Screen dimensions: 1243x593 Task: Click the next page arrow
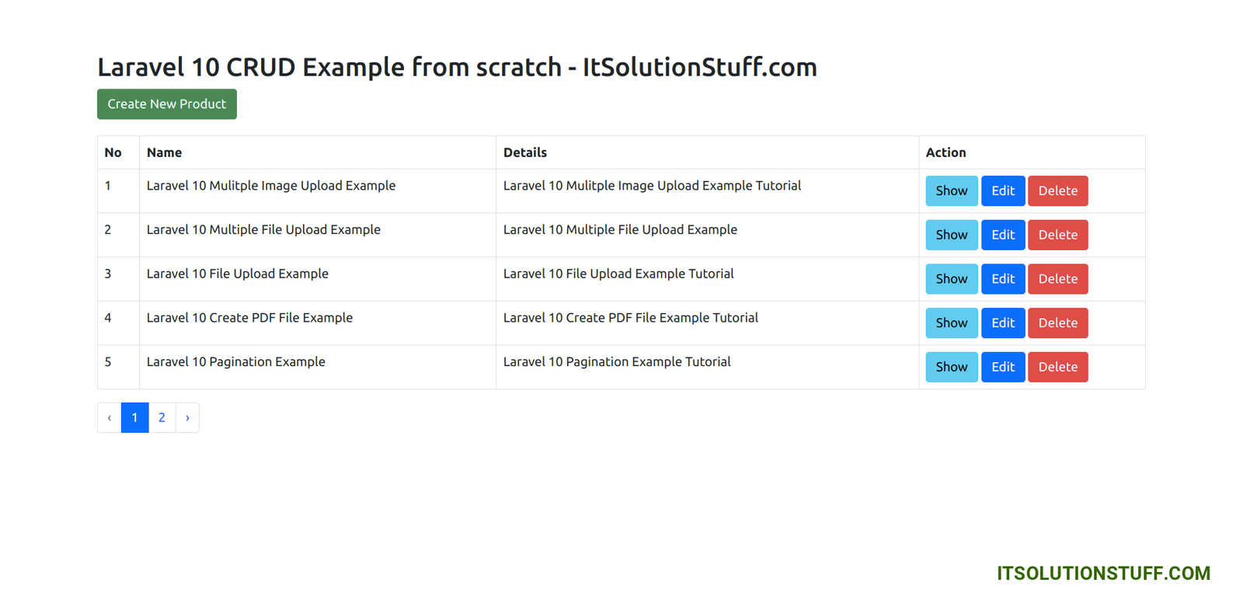coord(187,418)
